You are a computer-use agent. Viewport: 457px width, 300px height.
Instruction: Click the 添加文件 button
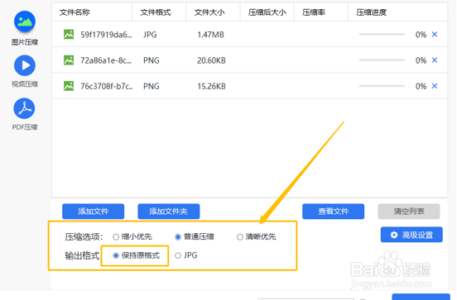pos(93,212)
